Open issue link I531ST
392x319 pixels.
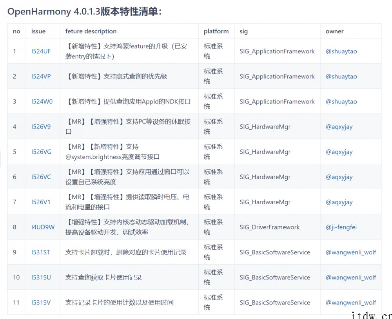40,252
